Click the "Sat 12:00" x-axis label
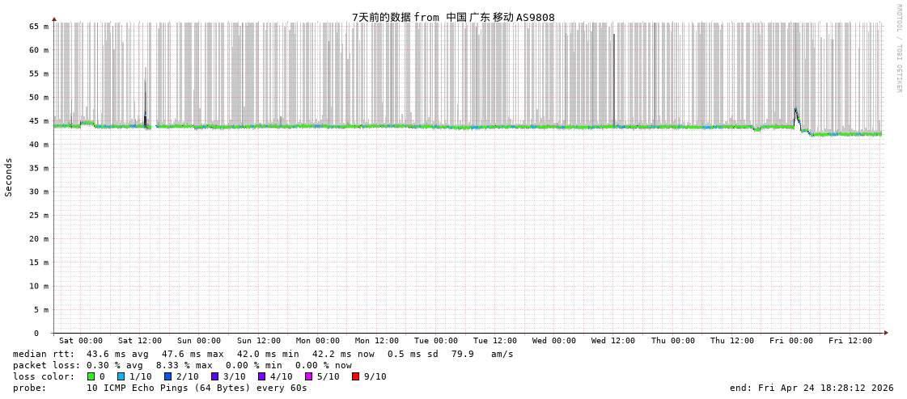This screenshot has height=399, width=907. 140,341
